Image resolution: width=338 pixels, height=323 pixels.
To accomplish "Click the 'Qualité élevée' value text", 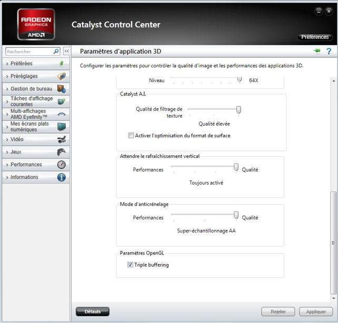I will click(x=214, y=124).
